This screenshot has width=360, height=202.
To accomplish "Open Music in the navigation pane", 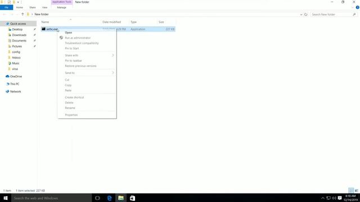I will click(x=16, y=63).
